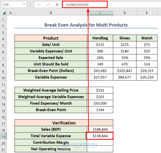Click cell showing $39,315
The image size is (161, 153).
(147, 71)
